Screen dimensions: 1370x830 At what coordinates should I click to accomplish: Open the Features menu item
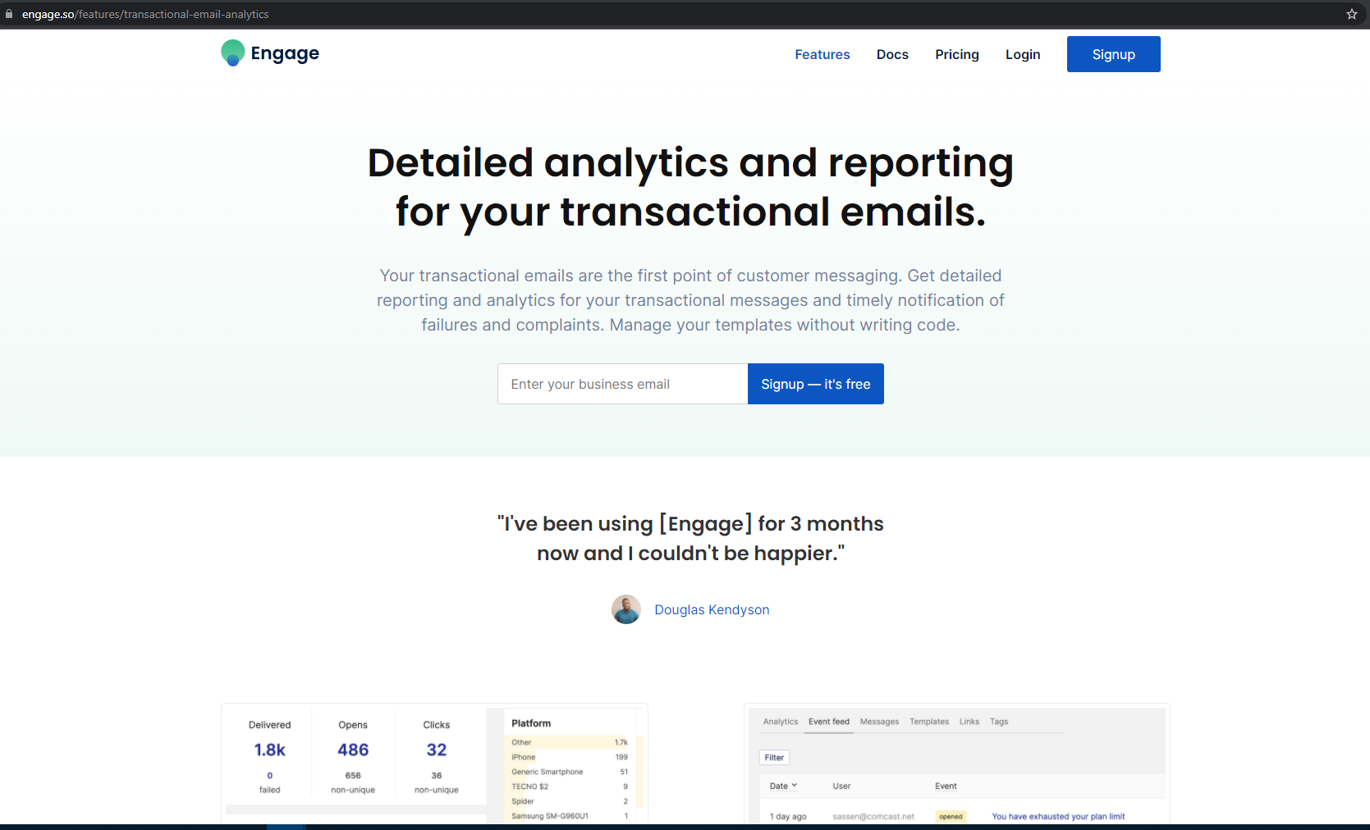coord(822,54)
